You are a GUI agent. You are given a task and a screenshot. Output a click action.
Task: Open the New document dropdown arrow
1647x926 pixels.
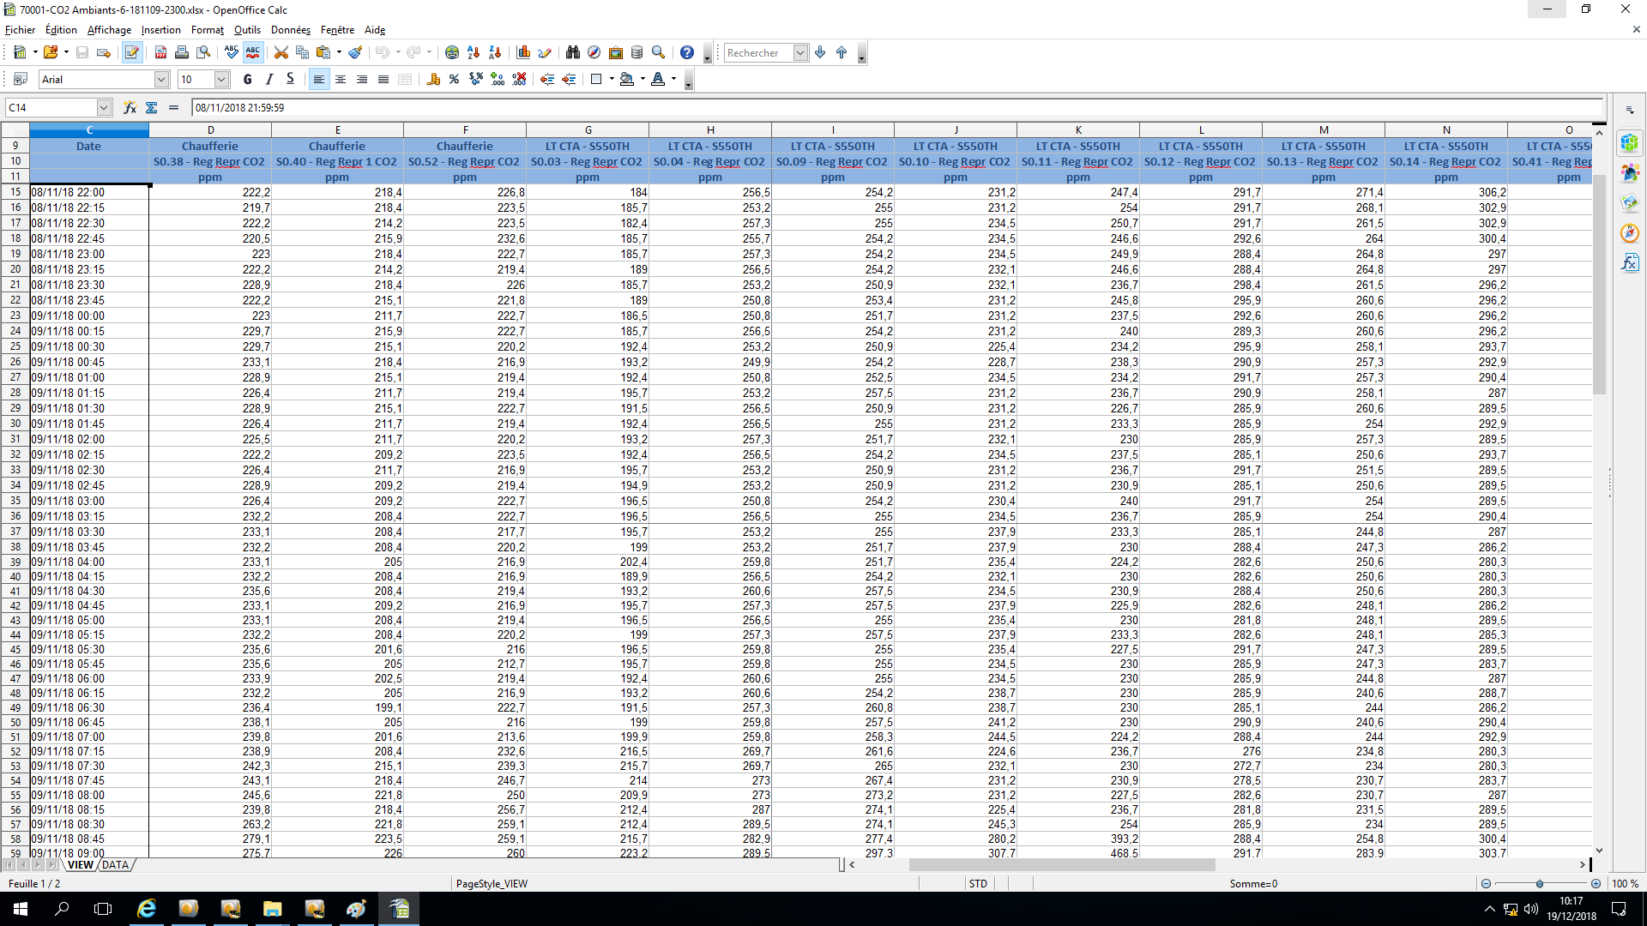pos(35,52)
